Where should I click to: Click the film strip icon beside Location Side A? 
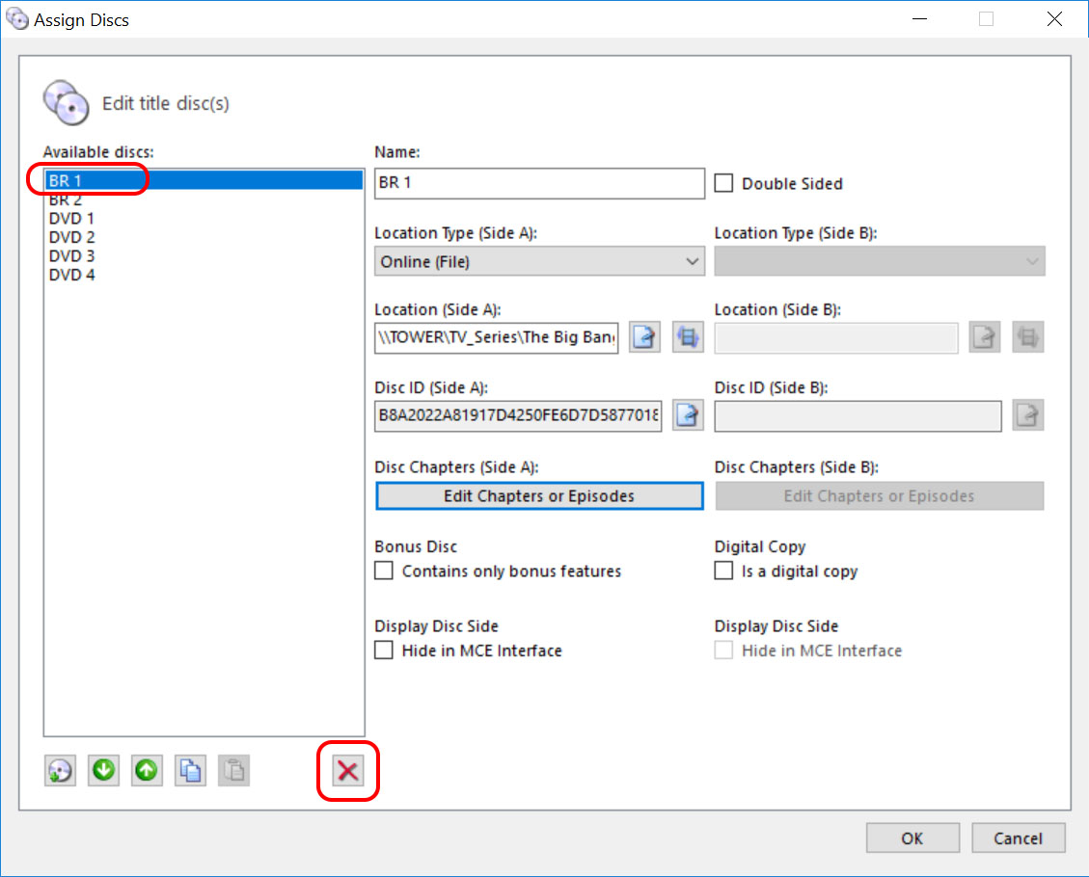pyautogui.click(x=688, y=337)
